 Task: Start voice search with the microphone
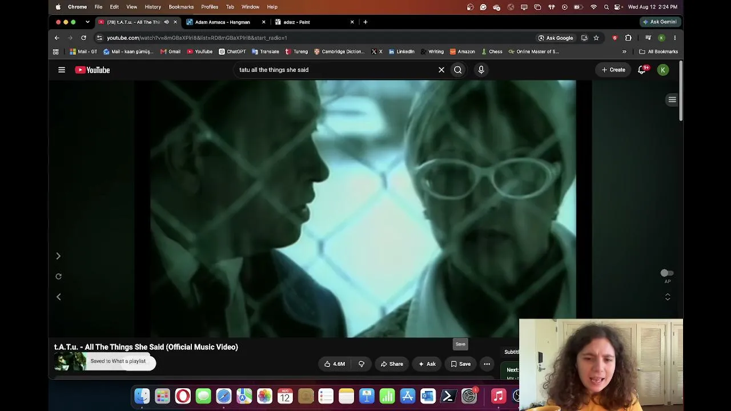pos(481,70)
